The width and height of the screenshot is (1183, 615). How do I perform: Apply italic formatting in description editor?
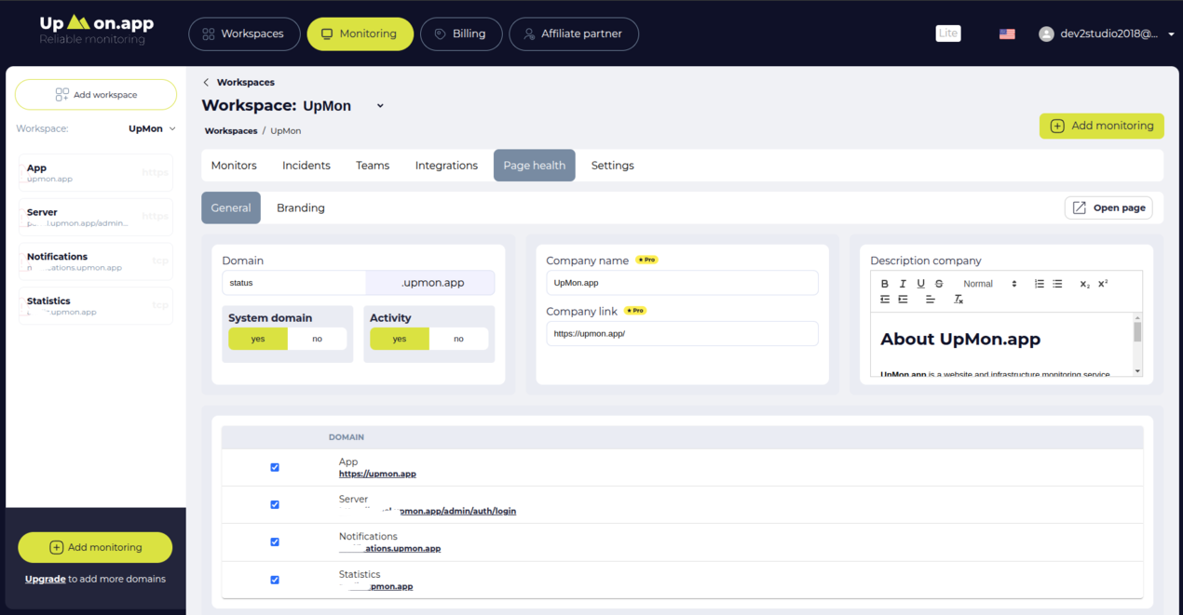tap(903, 284)
